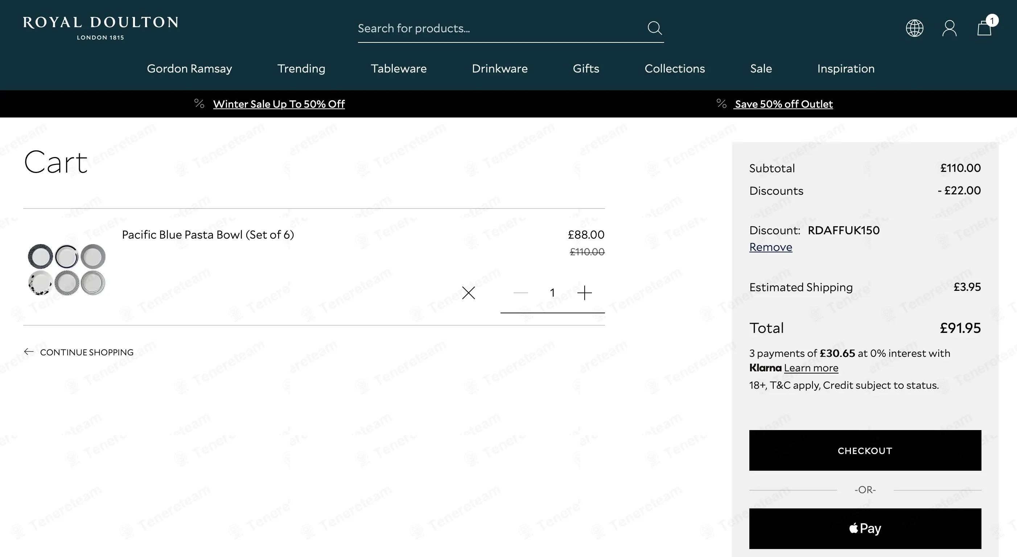
Task: Click the struck-through £110.00 price
Action: click(587, 252)
